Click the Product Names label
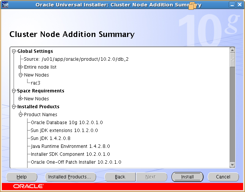Viewport: 245px width, 192px height. [41, 115]
